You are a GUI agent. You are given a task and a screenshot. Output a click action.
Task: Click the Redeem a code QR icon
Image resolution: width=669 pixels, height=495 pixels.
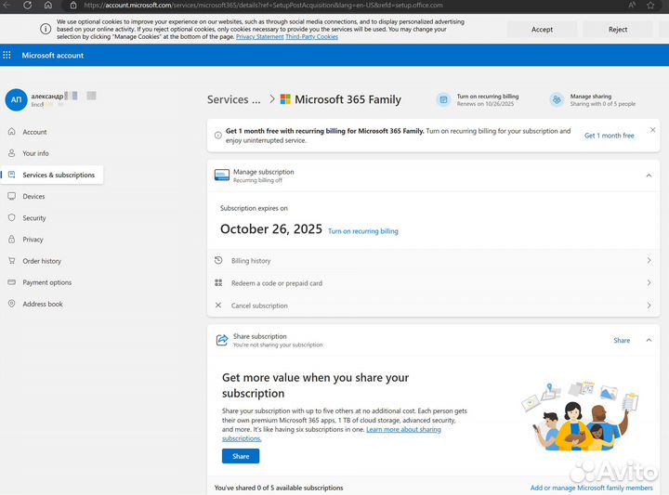218,282
